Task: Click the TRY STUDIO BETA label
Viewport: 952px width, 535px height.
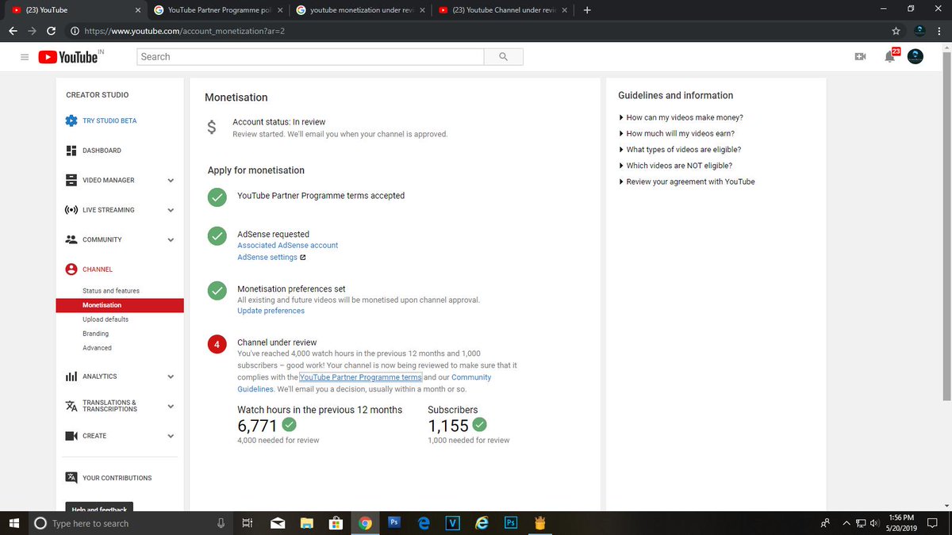Action: 109,121
